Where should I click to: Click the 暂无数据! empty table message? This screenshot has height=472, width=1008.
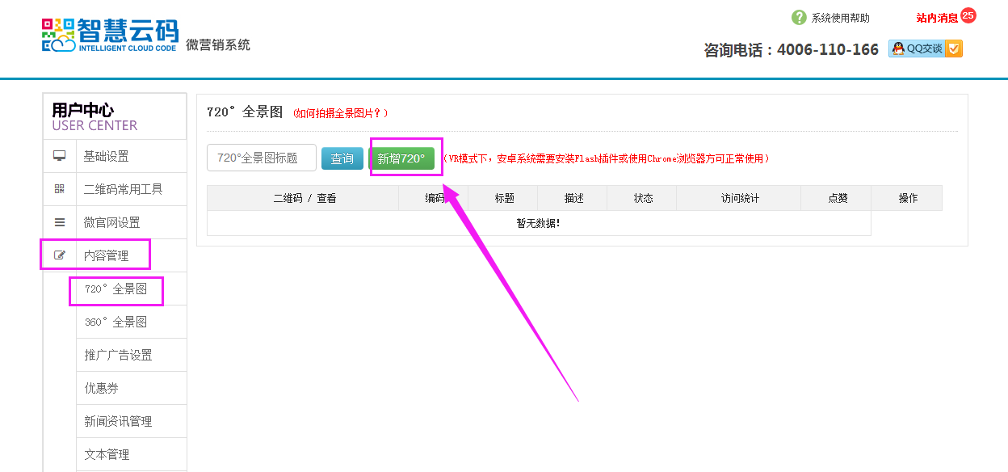539,223
